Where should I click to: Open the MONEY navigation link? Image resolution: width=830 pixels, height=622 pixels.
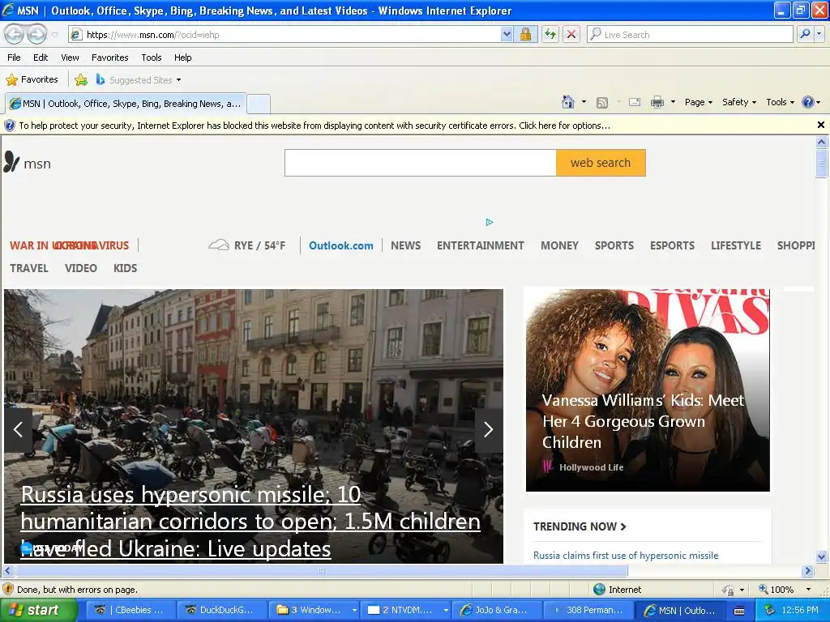[x=559, y=245]
